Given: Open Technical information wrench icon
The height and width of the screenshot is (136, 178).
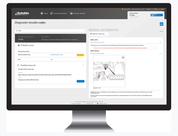Looking at the screenshot, I should (x=51, y=13).
